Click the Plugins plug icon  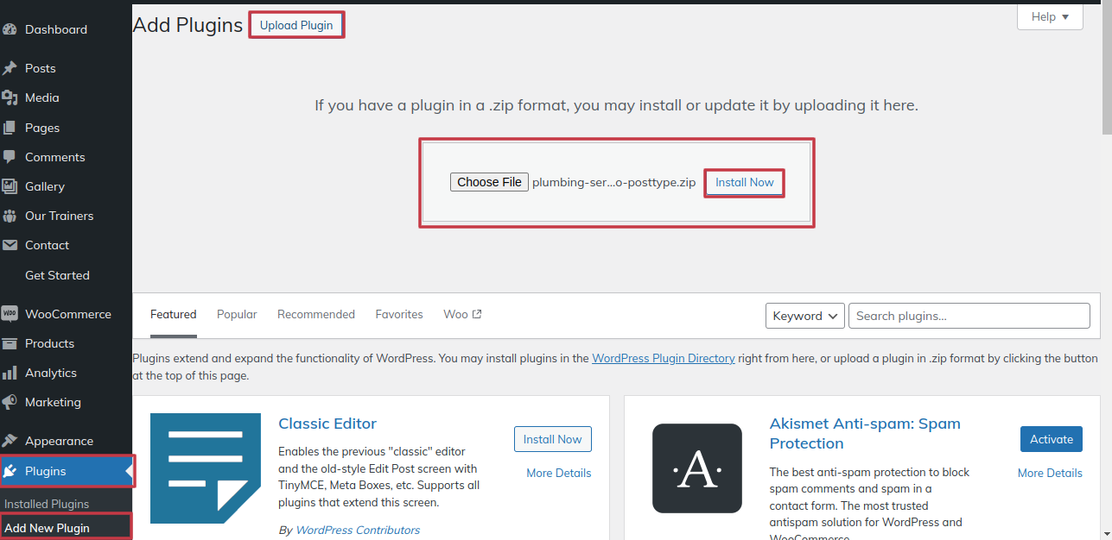10,471
